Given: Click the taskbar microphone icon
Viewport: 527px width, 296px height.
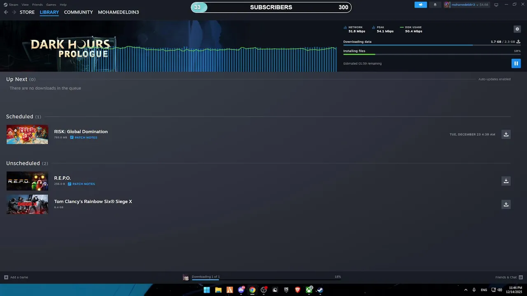Looking at the screenshot, I should (x=474, y=290).
